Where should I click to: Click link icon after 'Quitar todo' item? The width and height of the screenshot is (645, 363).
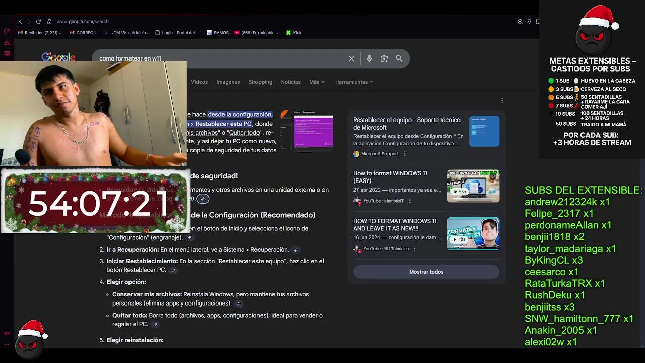point(155,325)
